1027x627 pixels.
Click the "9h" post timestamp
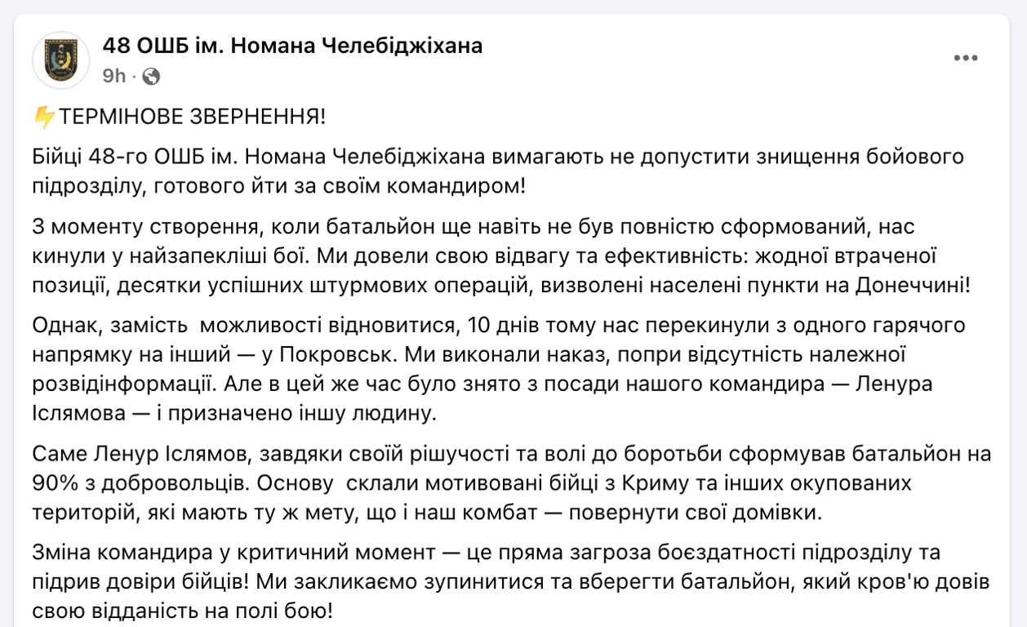click(x=114, y=77)
